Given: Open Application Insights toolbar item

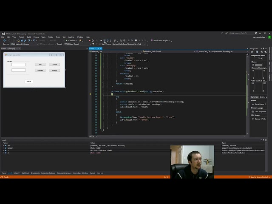Looking at the screenshot, I should tap(161, 41).
